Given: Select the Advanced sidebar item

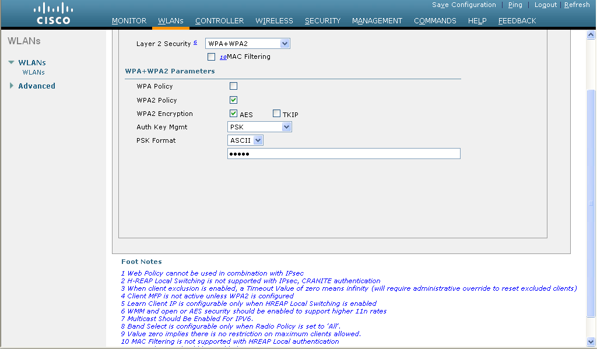Looking at the screenshot, I should [37, 86].
